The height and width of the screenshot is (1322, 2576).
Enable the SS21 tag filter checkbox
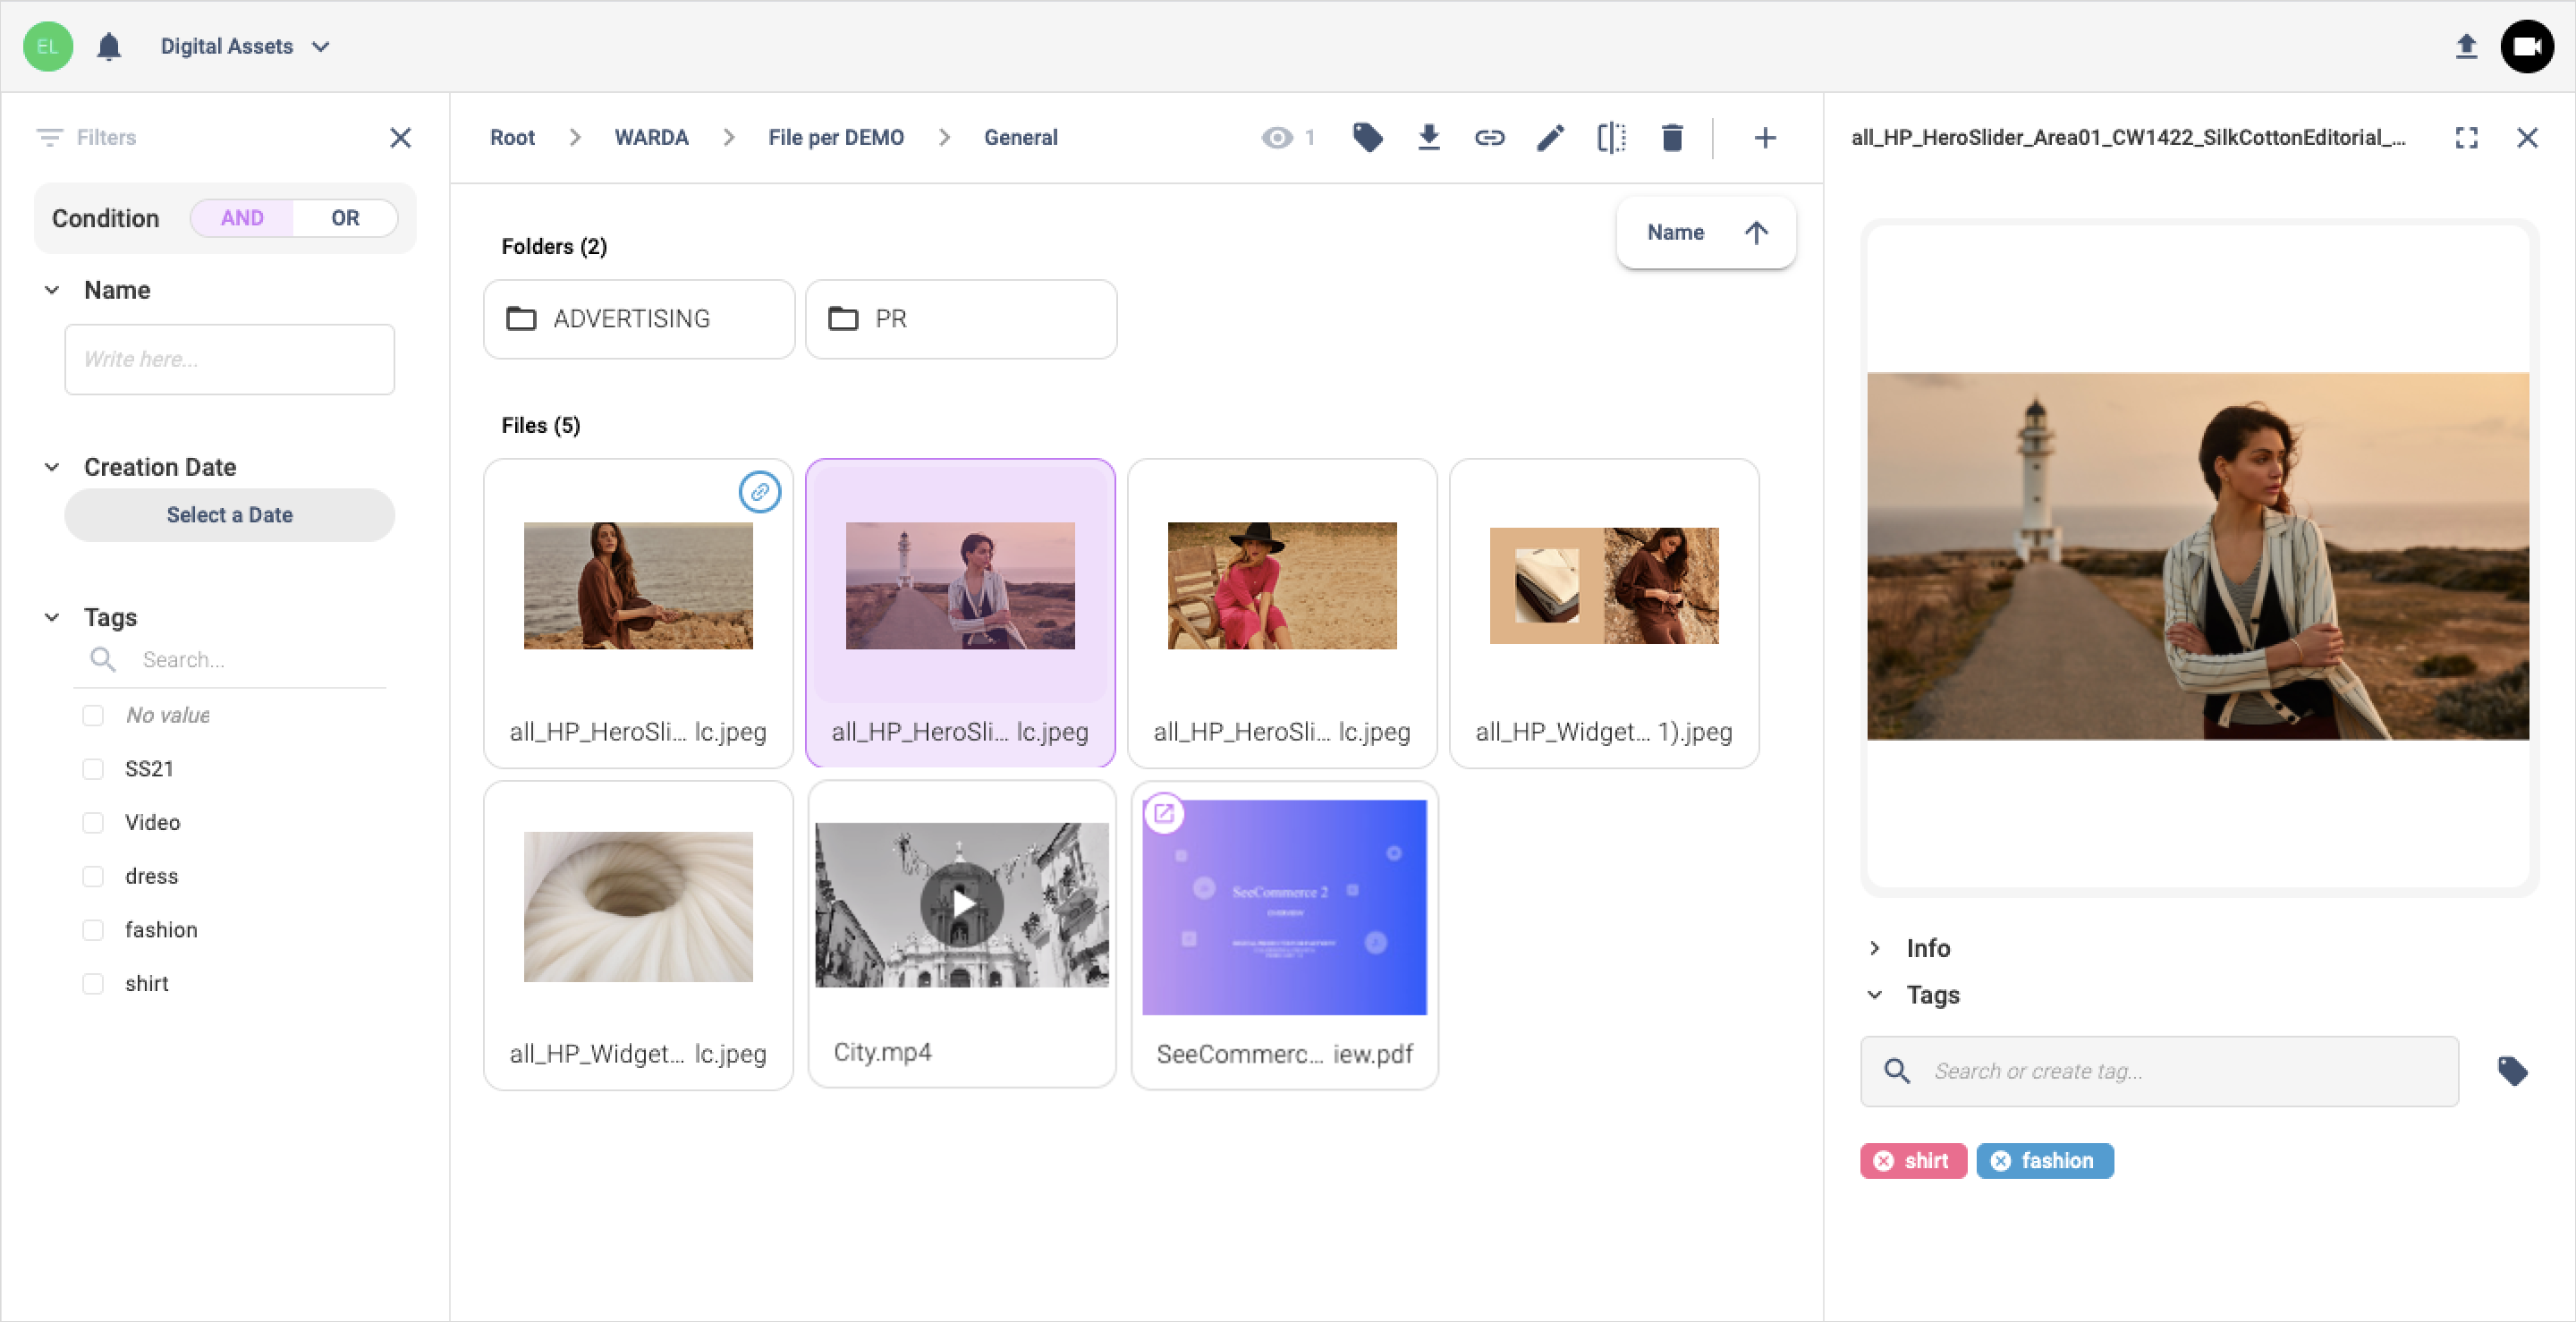coord(93,768)
